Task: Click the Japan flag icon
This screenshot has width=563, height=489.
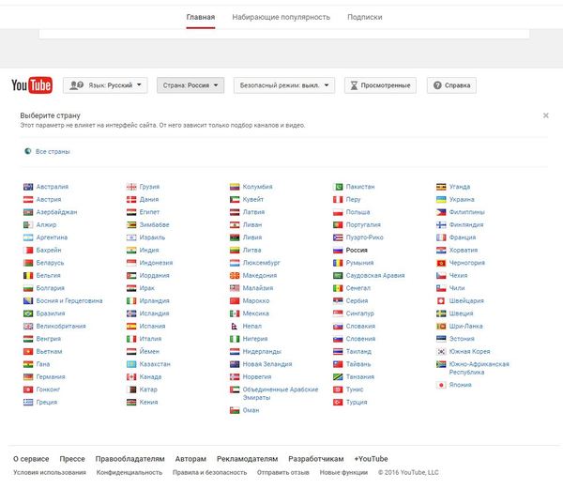Action: (441, 384)
